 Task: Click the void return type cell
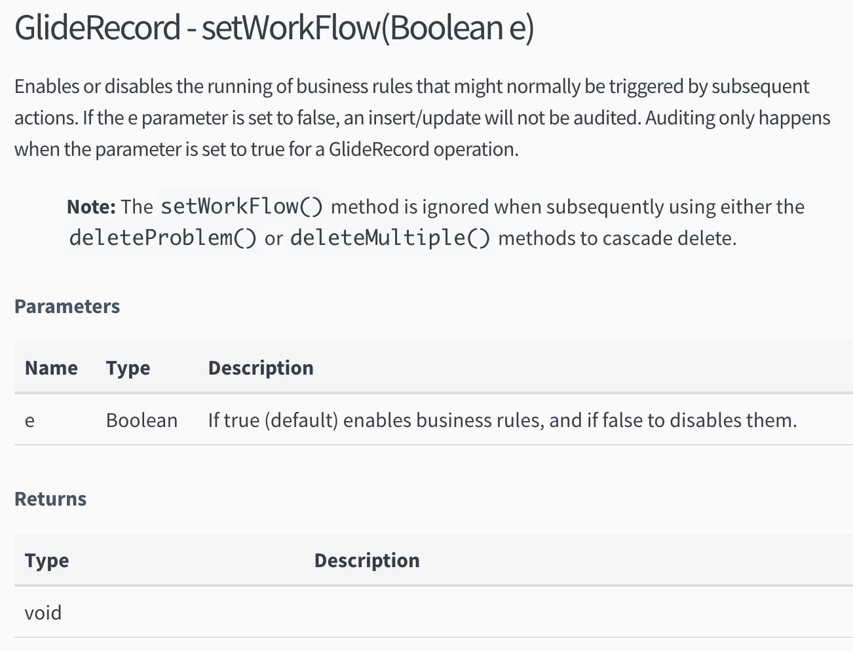pos(43,613)
